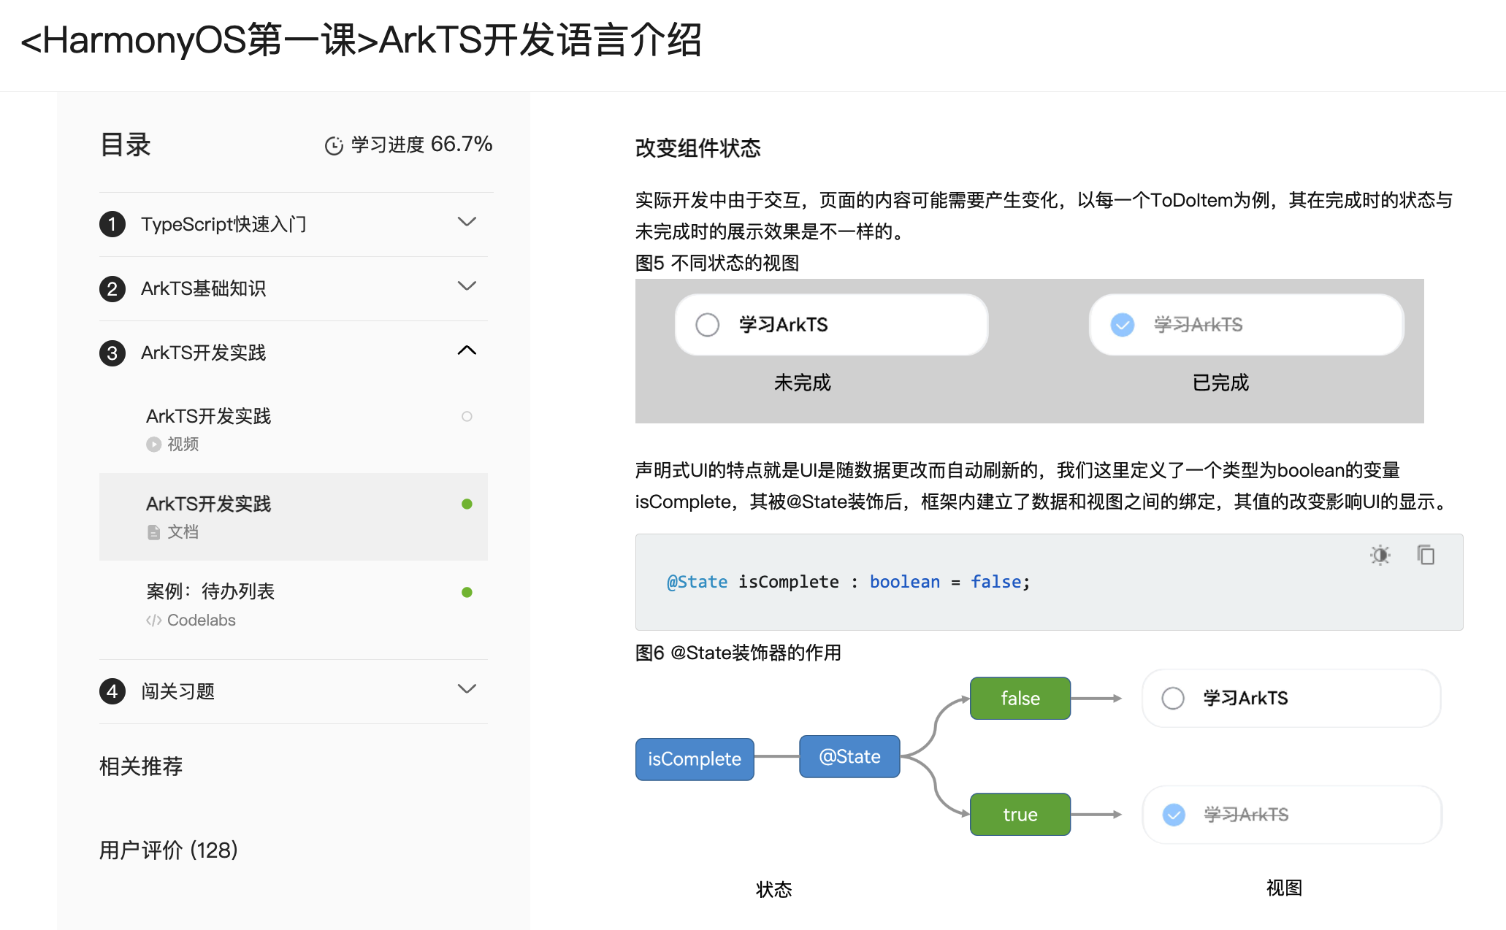The height and width of the screenshot is (930, 1506).
Task: Click unchecked circle next to false state output
Action: 1173,699
